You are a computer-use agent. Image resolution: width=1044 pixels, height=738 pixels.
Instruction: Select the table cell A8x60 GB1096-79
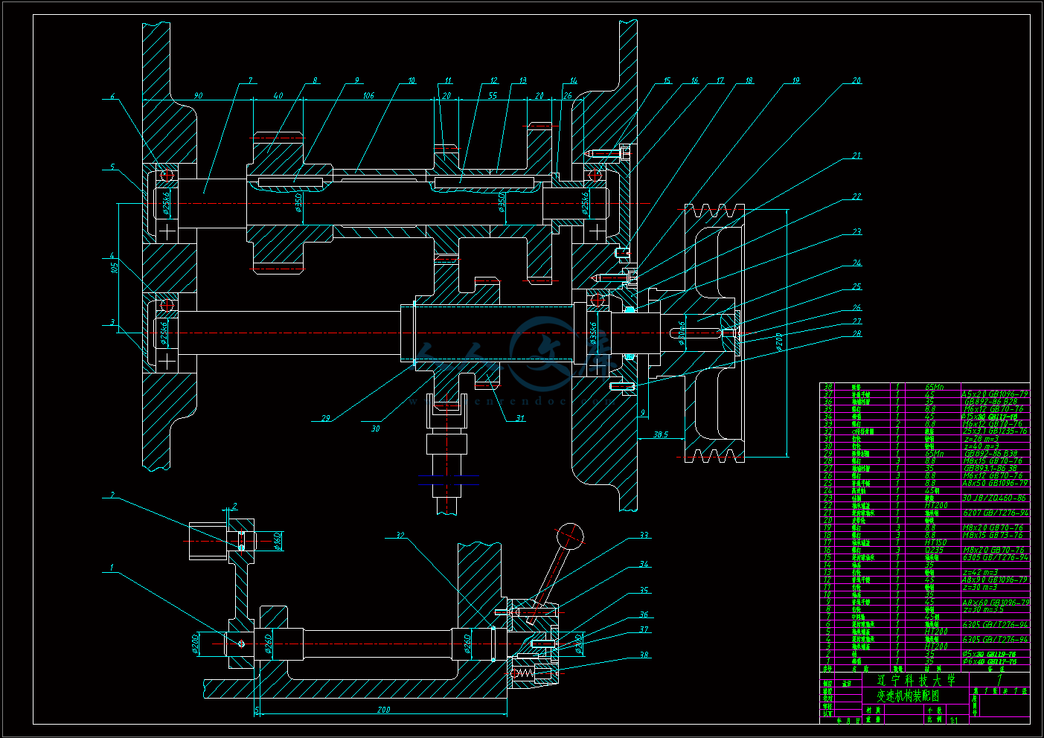click(x=996, y=602)
